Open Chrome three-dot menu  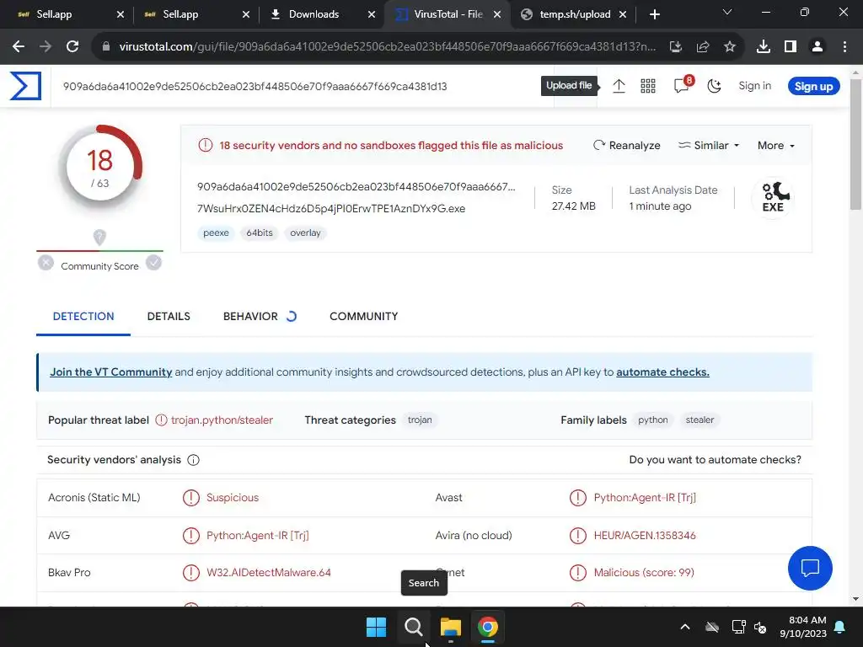tap(844, 47)
